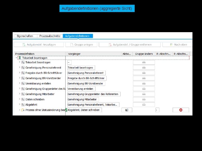Expand the Daten schreiben row
Viewport: 202px width, 151px height.
(x=20, y=99)
